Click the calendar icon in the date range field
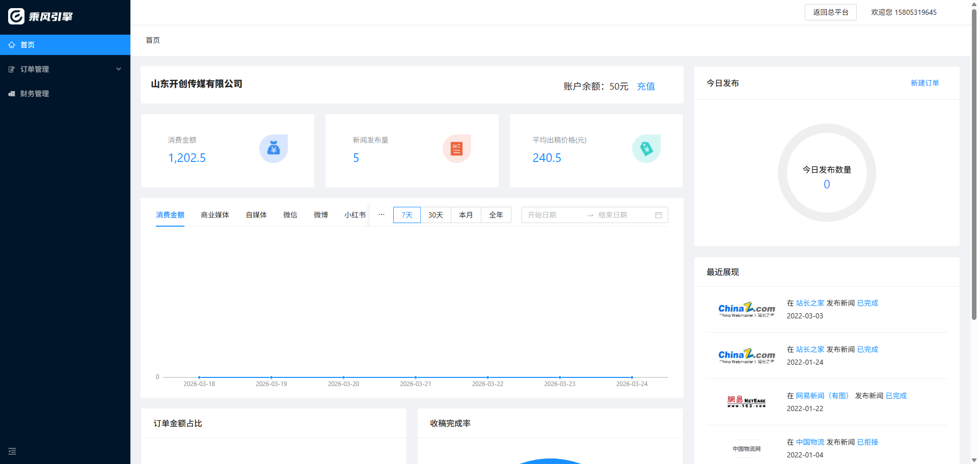Viewport: 978px width, 464px height. (x=658, y=215)
